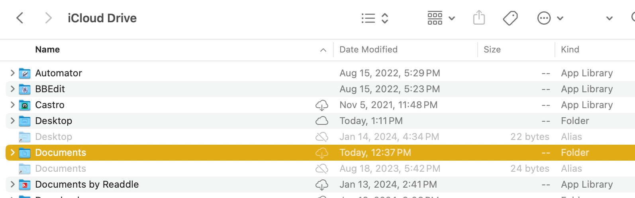Sort by the Size column header
This screenshot has width=635, height=198.
pyautogui.click(x=492, y=50)
